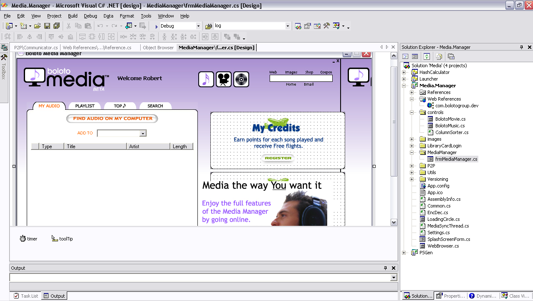Select the timer component in tray
This screenshot has width=533, height=301.
pos(28,239)
